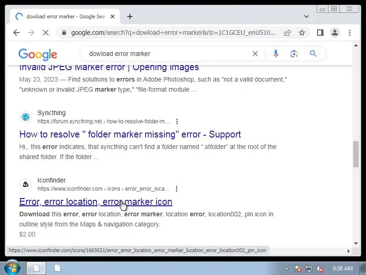
Task: Open the Action Center flag icon
Action: (297, 269)
